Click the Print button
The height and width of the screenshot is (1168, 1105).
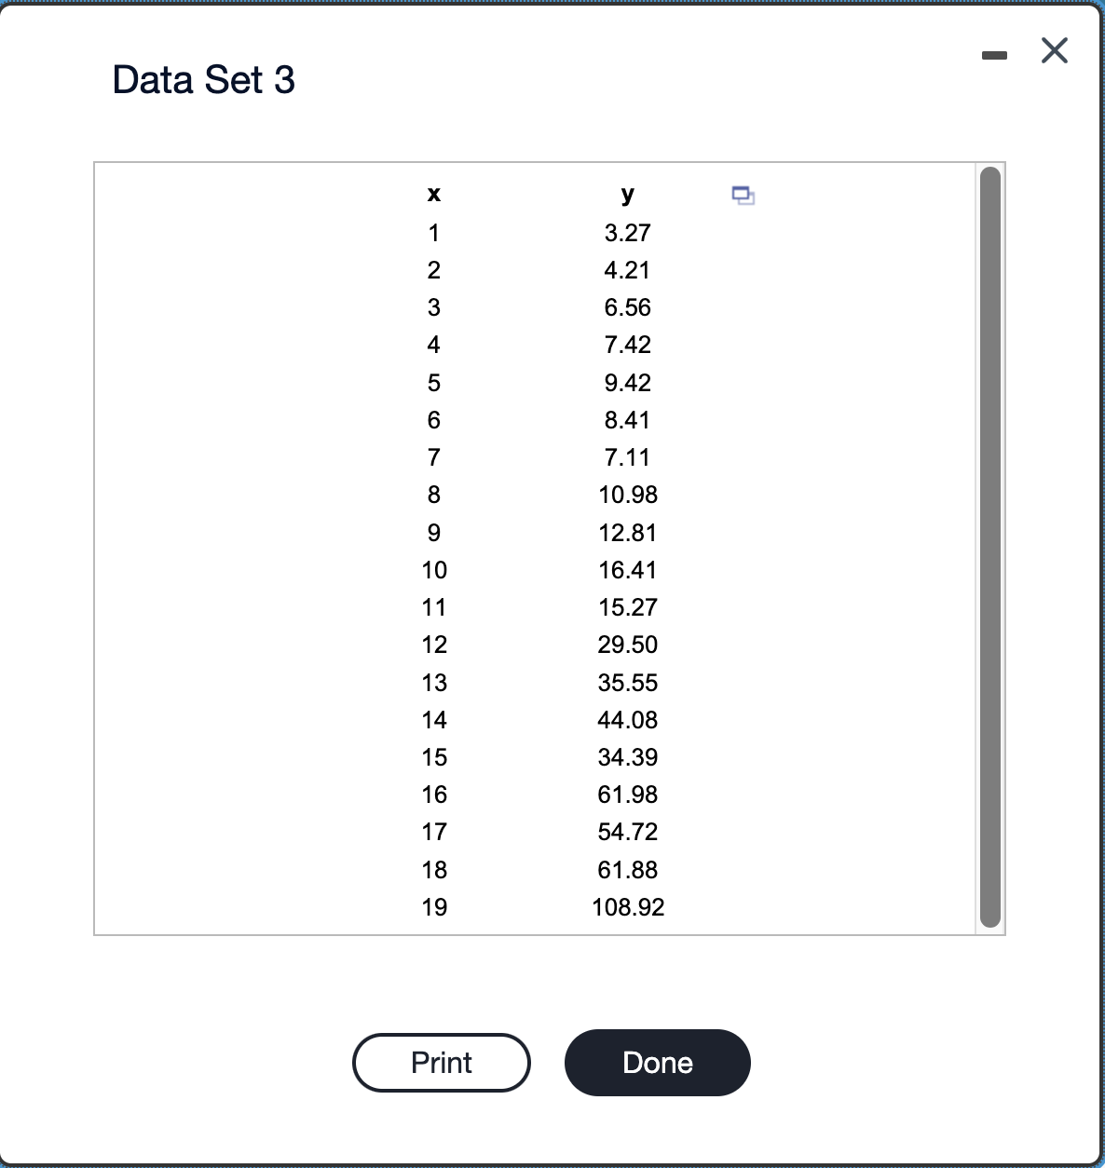[x=441, y=1063]
